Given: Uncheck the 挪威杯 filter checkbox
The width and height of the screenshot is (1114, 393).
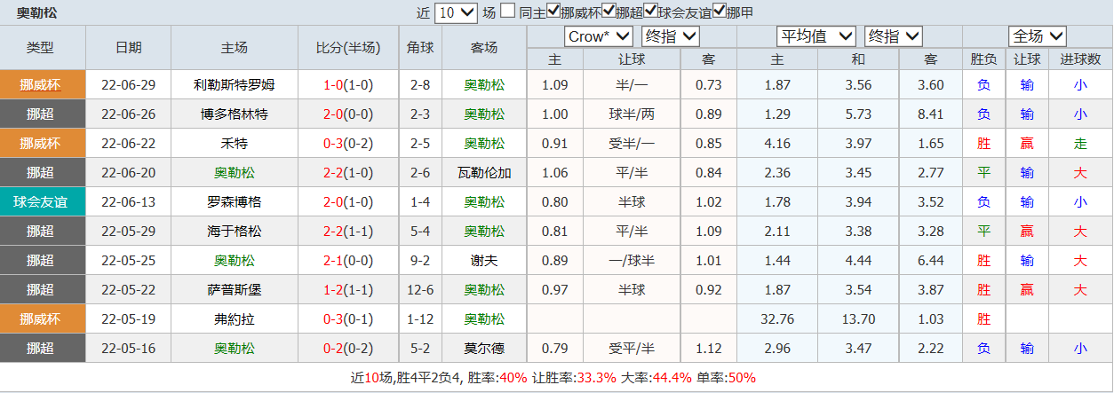Looking at the screenshot, I should [553, 12].
